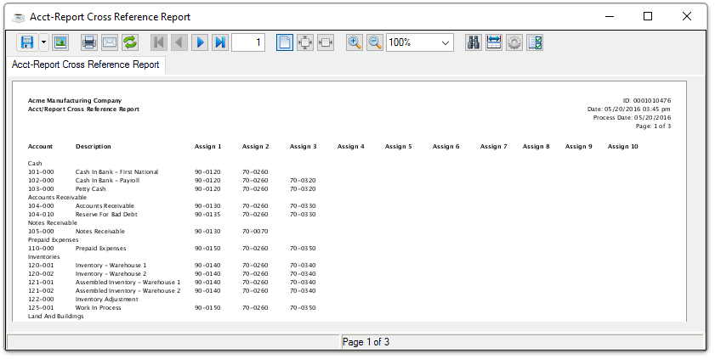
Task: Expand the 100% zoom level dropdown
Action: click(x=446, y=42)
